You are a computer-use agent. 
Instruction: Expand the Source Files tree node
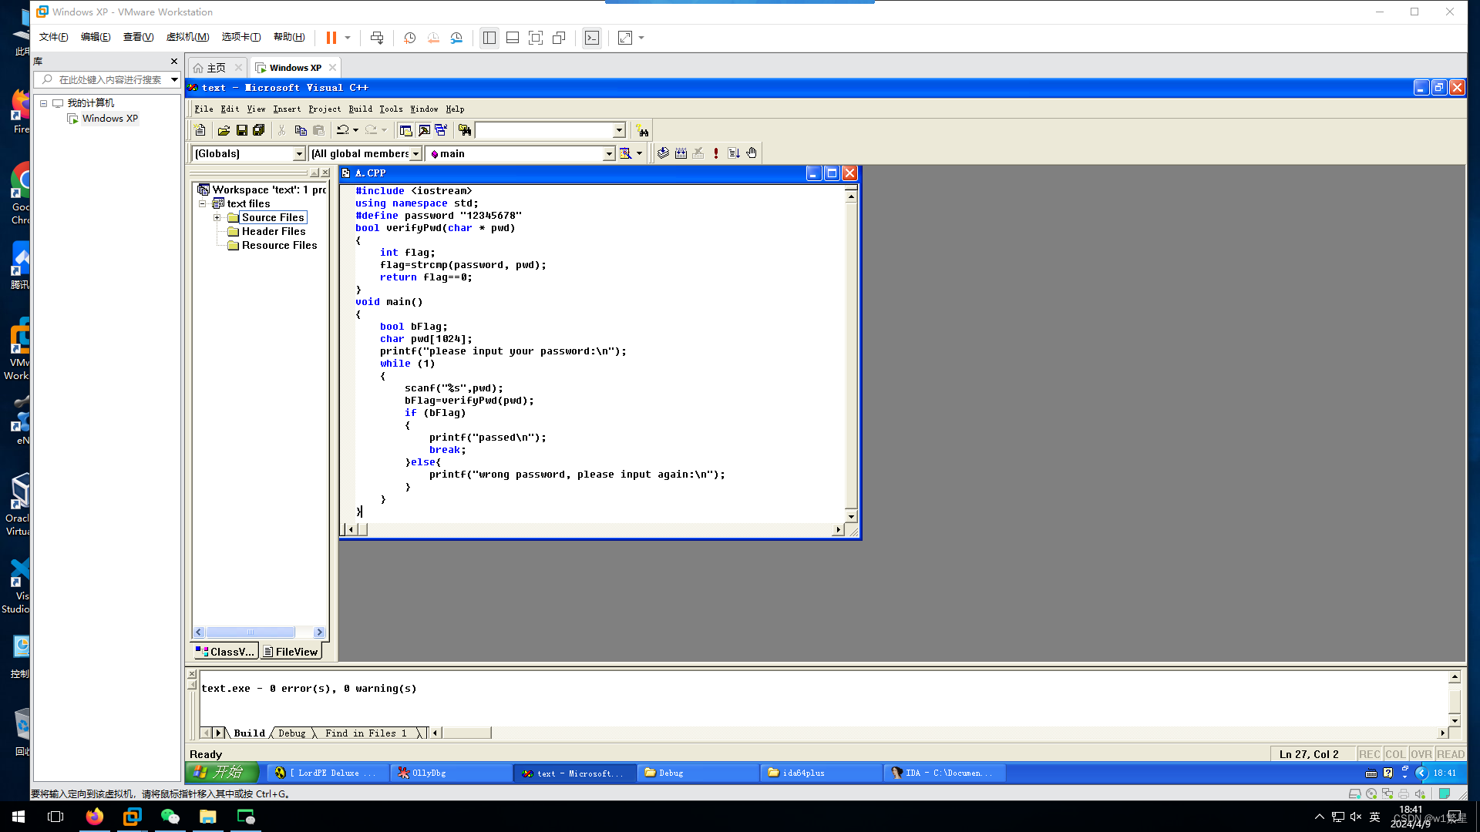[x=217, y=217]
